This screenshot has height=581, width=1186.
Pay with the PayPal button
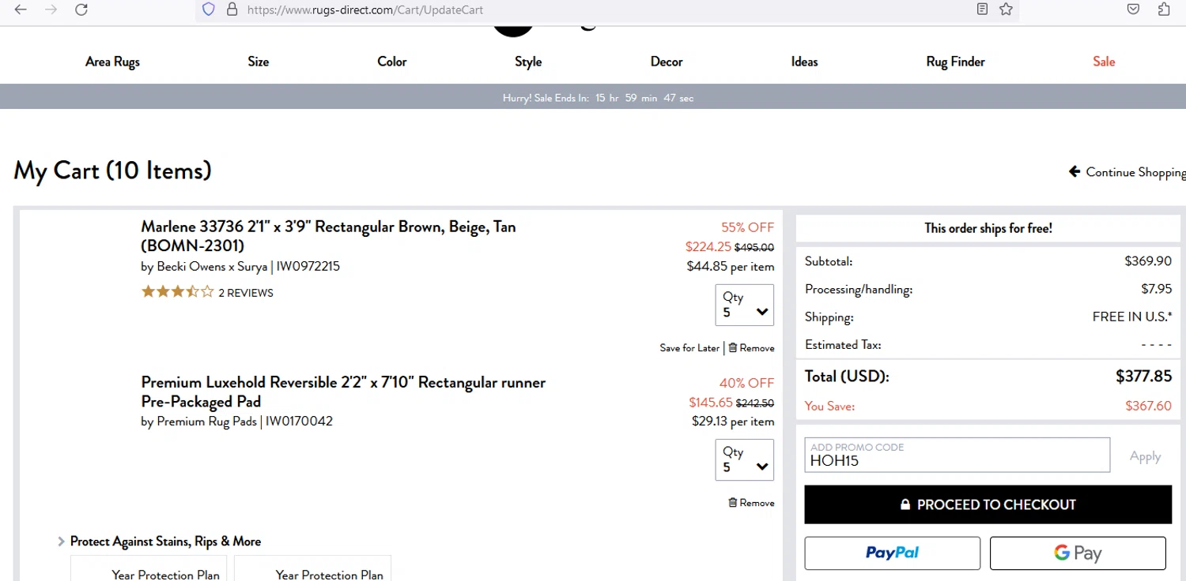[x=892, y=553]
